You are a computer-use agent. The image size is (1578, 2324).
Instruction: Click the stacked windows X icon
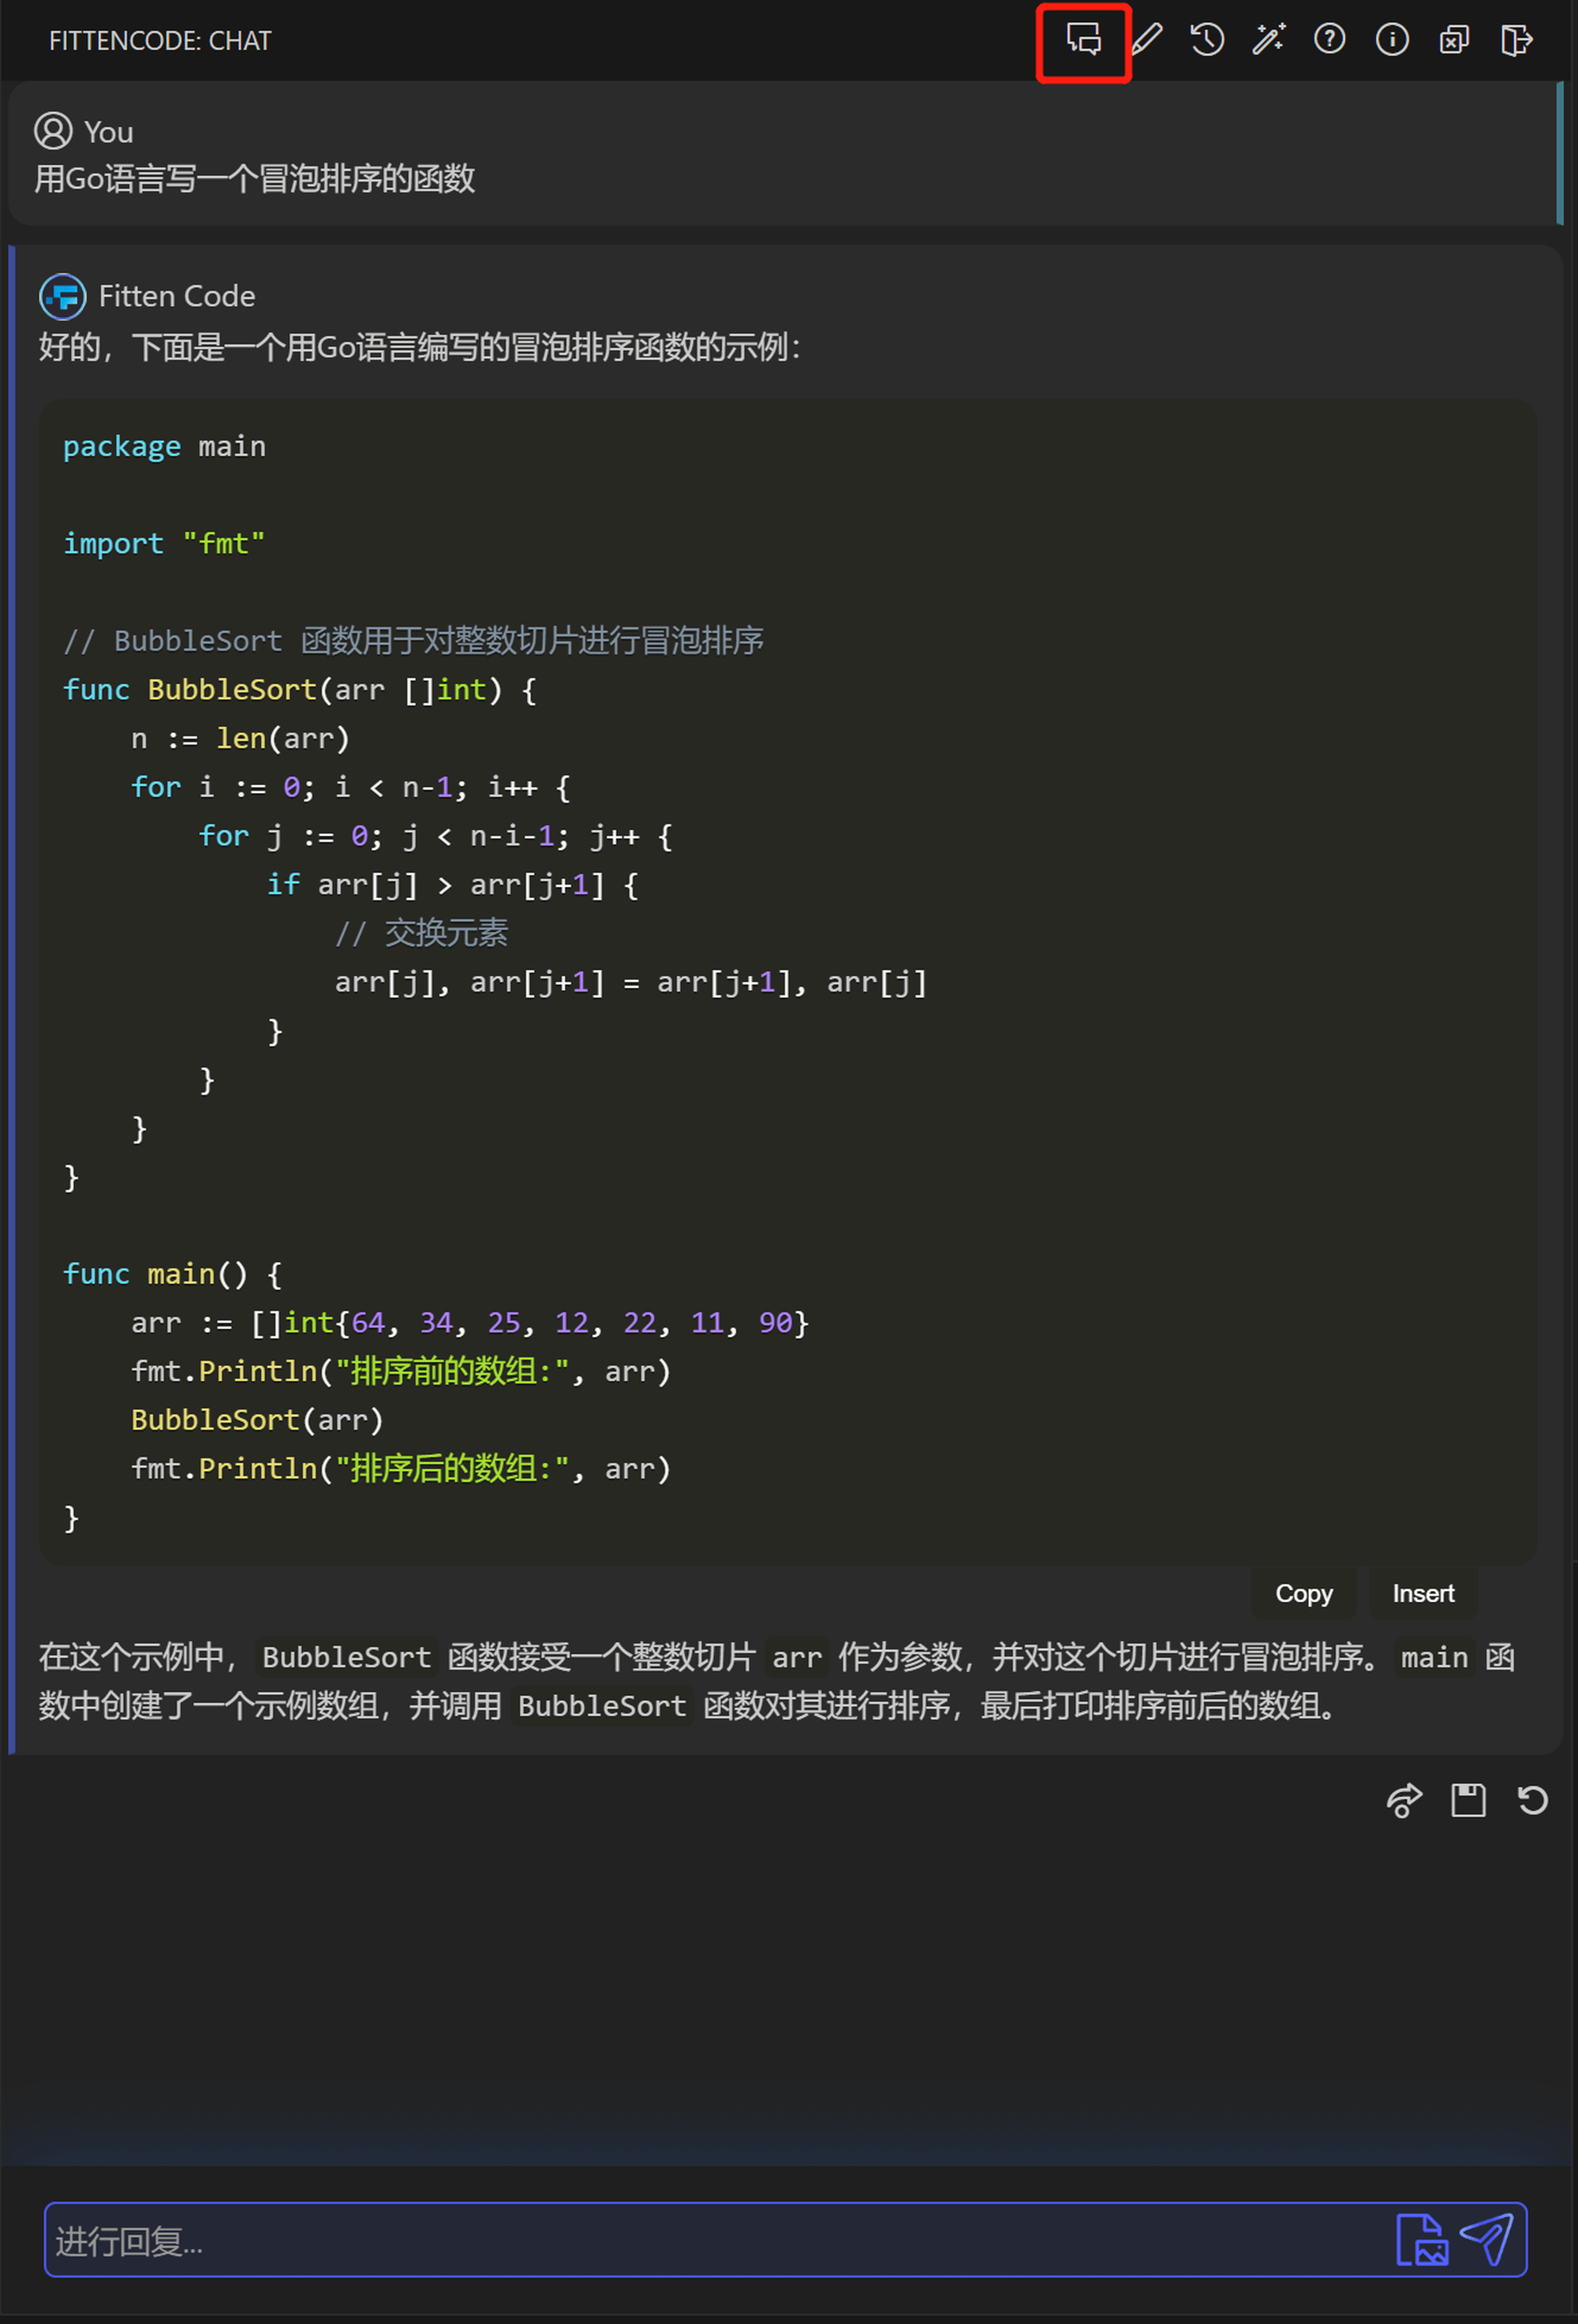pos(1454,40)
